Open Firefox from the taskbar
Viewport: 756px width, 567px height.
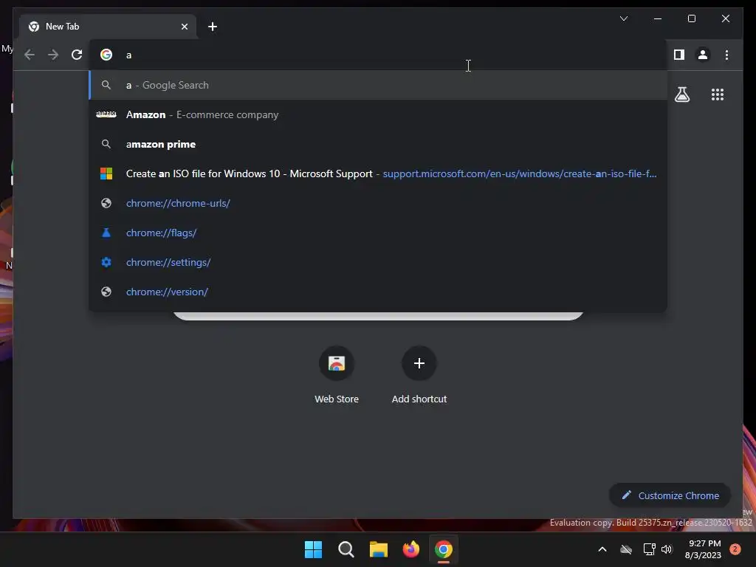pyautogui.click(x=410, y=549)
